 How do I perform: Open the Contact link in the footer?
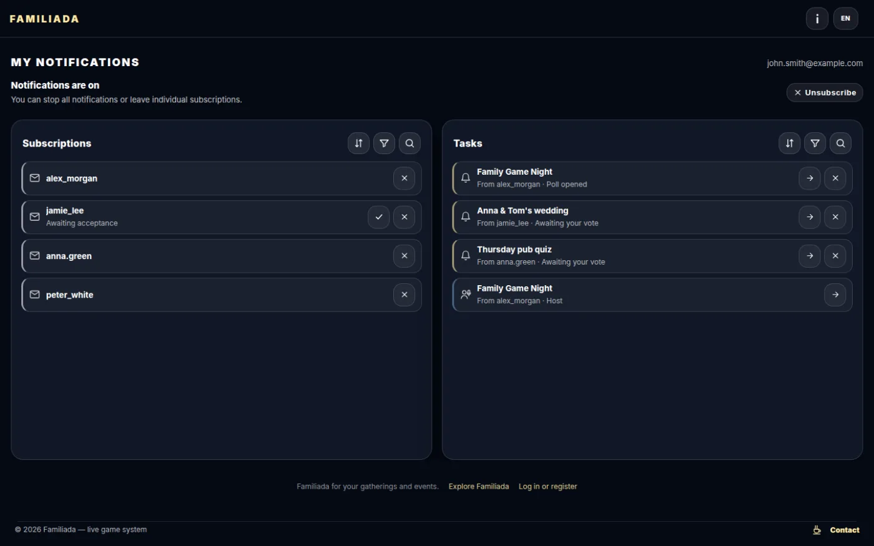click(x=845, y=530)
